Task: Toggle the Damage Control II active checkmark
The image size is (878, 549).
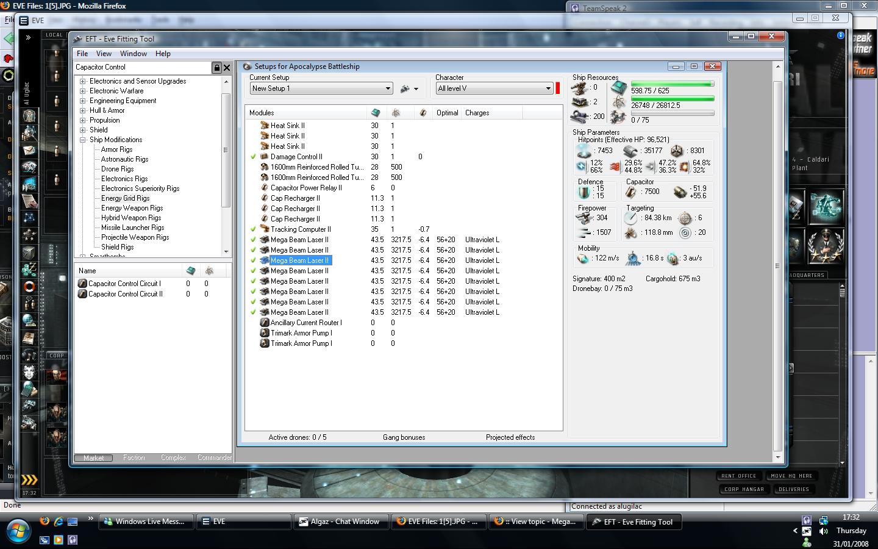Action: tap(254, 157)
